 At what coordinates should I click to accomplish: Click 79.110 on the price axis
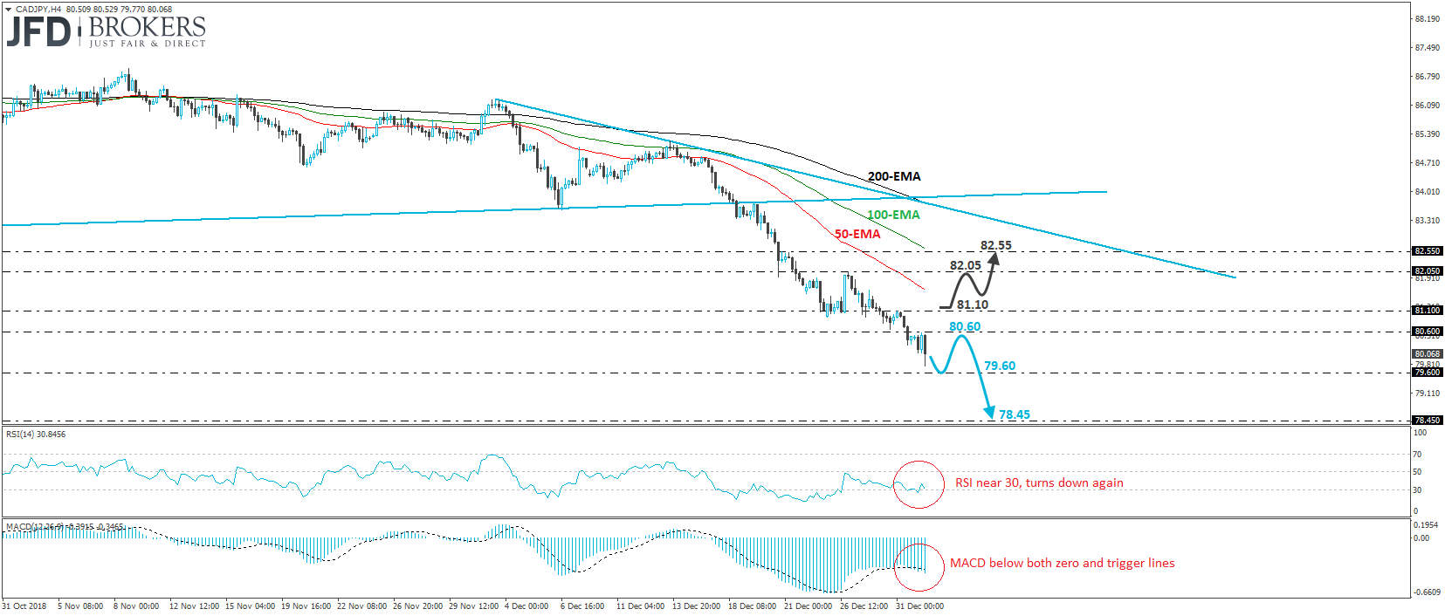1427,393
